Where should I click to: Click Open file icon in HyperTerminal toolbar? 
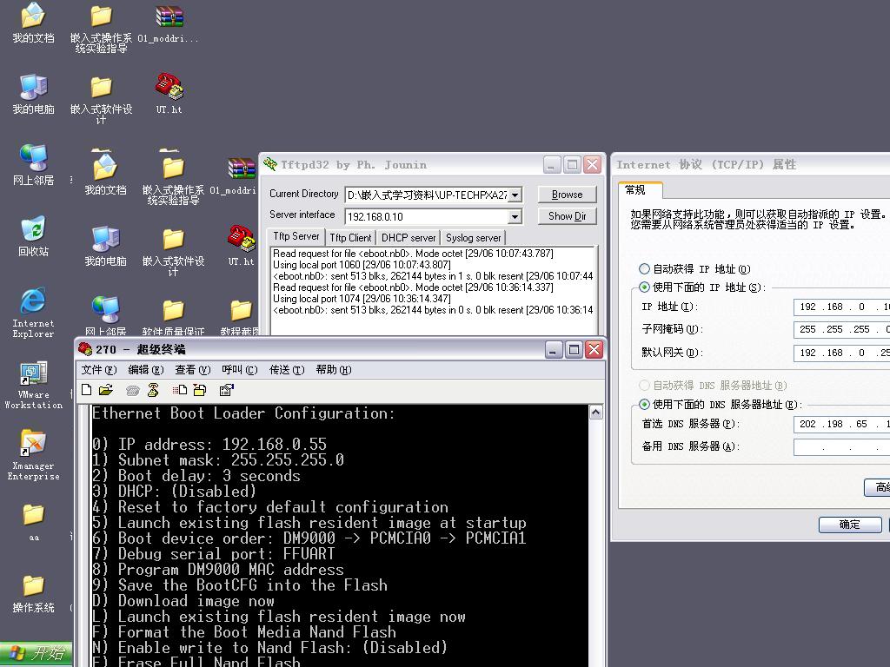pos(105,390)
